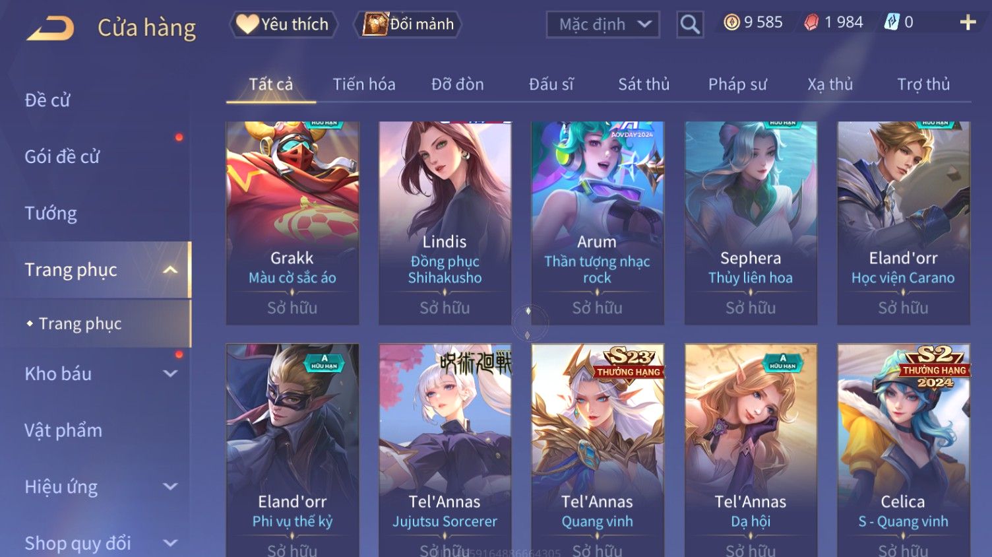Select the Tiến hóa tab
992x557 pixels.
(x=364, y=84)
